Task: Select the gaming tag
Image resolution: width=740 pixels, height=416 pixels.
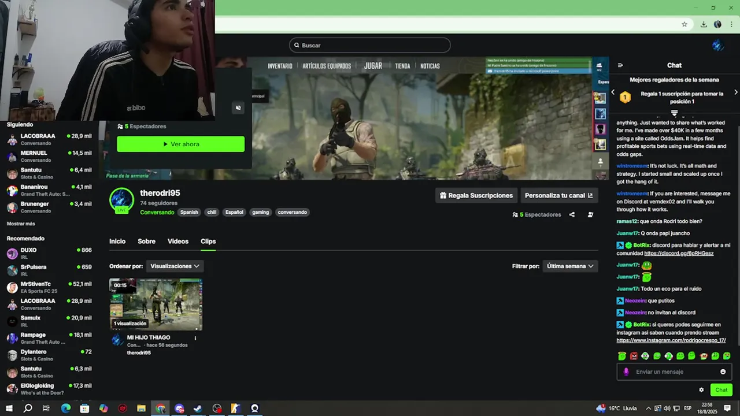Action: click(260, 212)
